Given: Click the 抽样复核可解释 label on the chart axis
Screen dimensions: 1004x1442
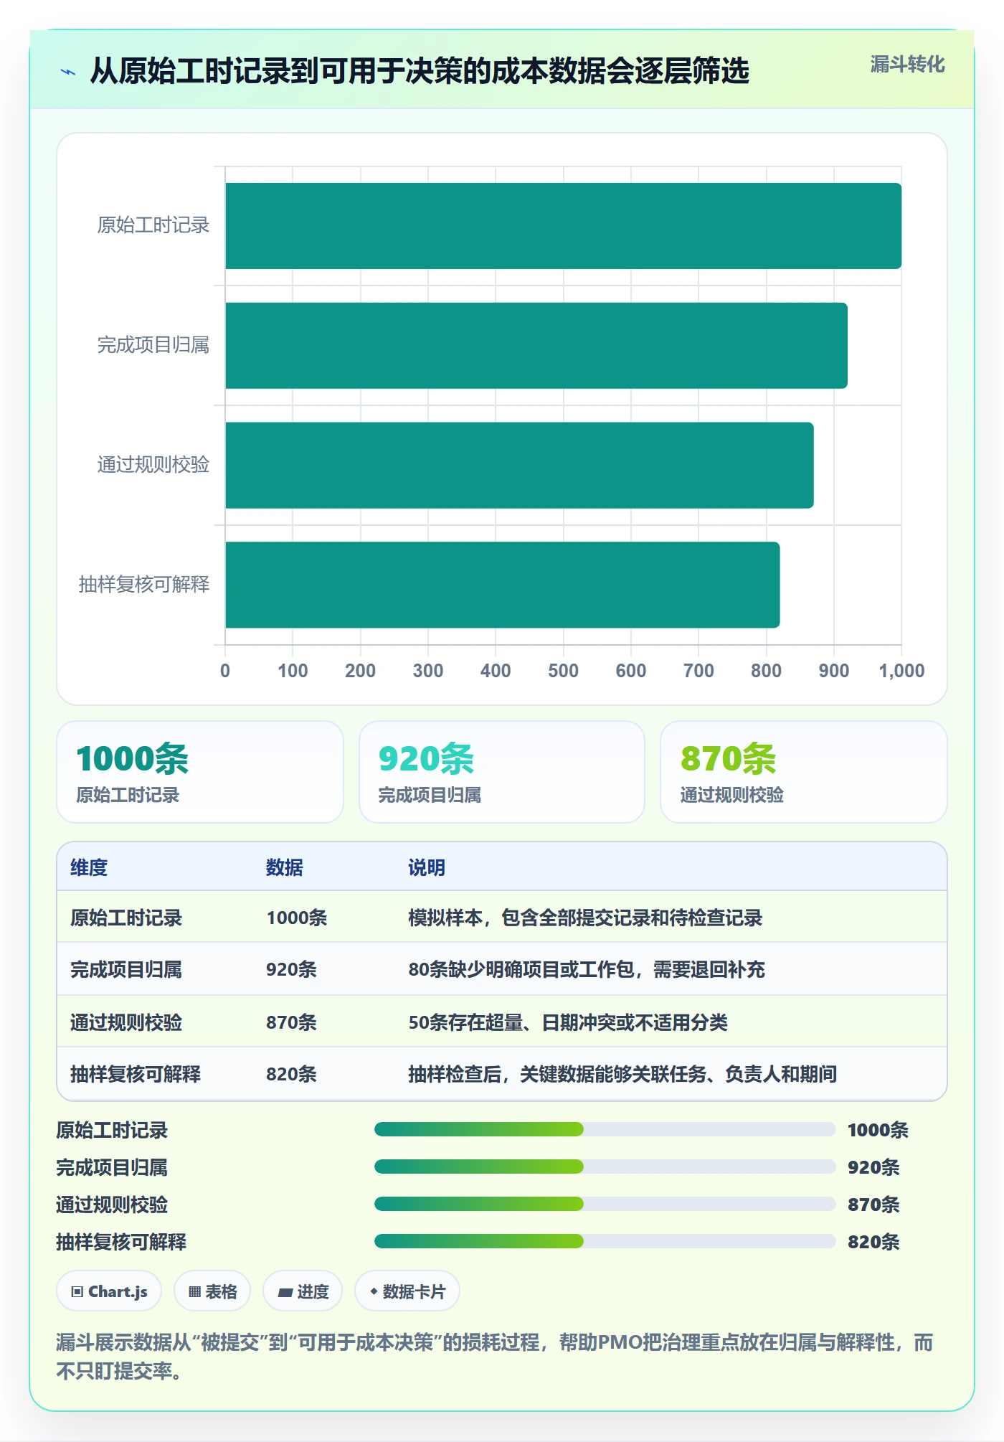Looking at the screenshot, I should point(144,585).
